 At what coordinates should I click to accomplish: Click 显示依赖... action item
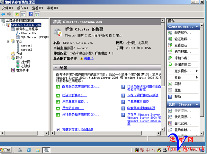183,130
